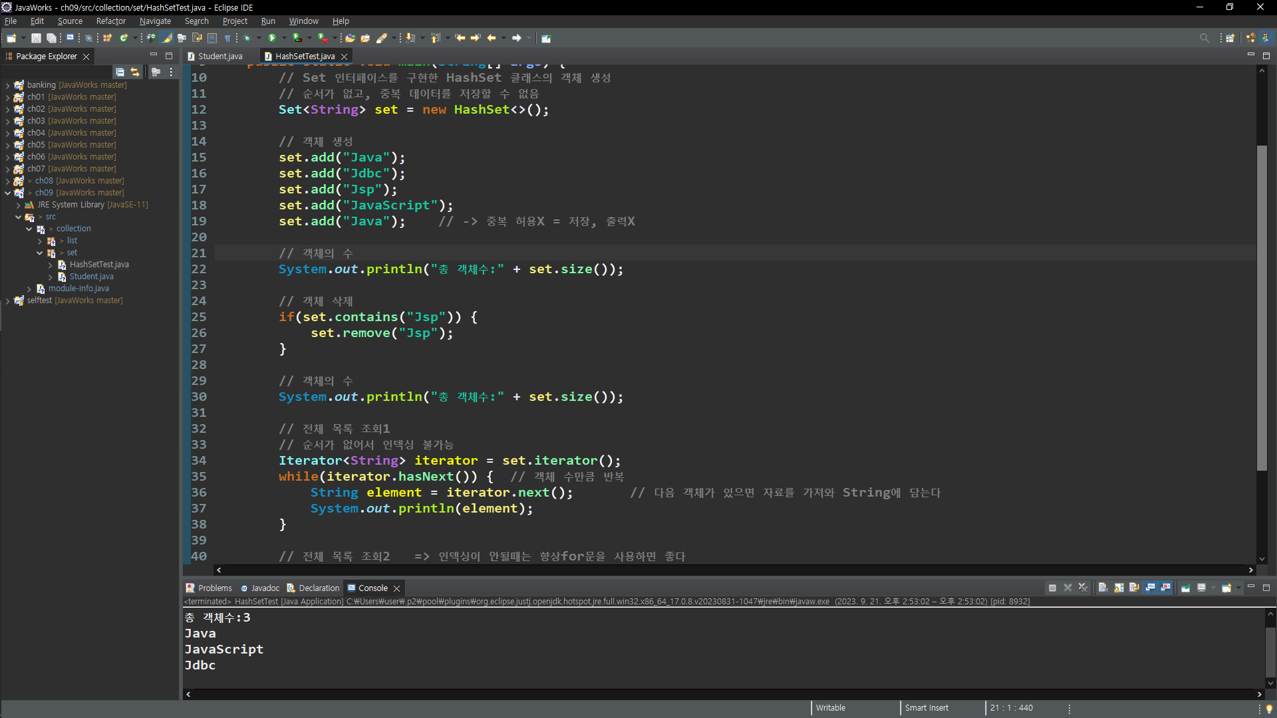Click the editor vertical scrollbar thumb
The height and width of the screenshot is (718, 1277).
point(1262,306)
